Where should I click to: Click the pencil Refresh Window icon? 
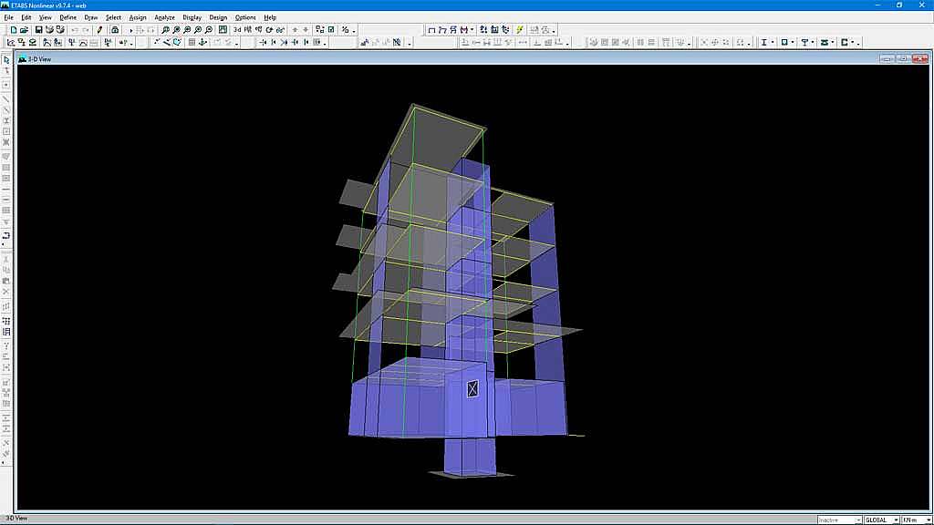[99, 30]
